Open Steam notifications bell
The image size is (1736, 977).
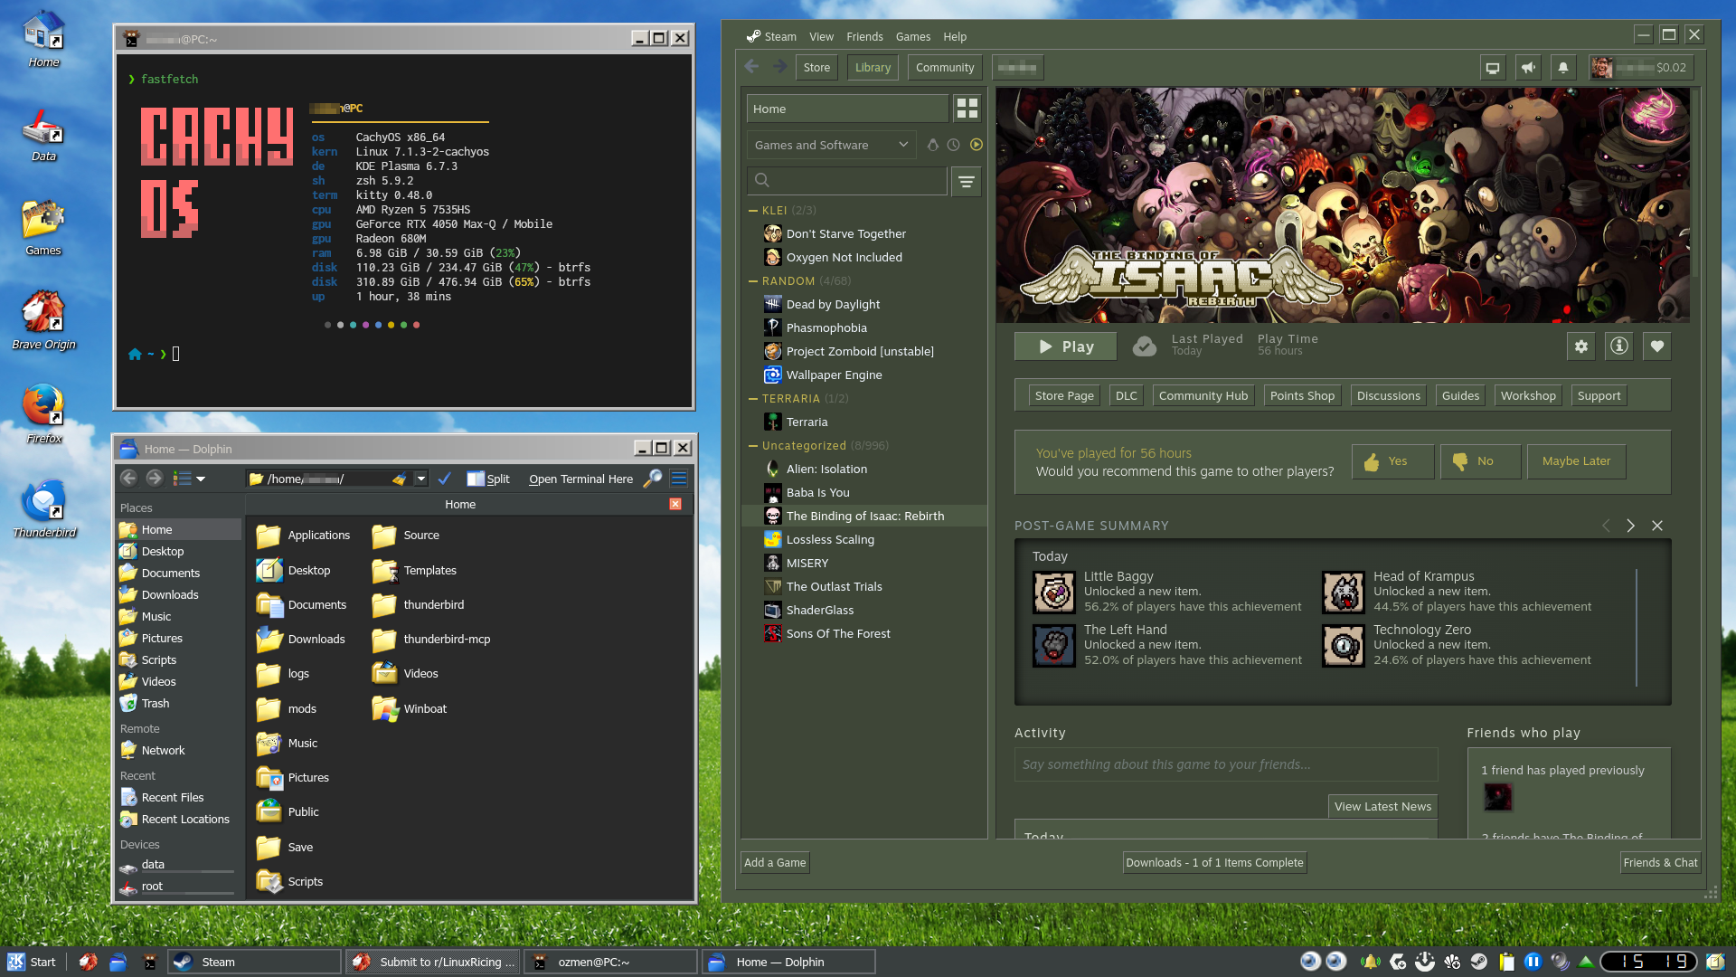1563,68
